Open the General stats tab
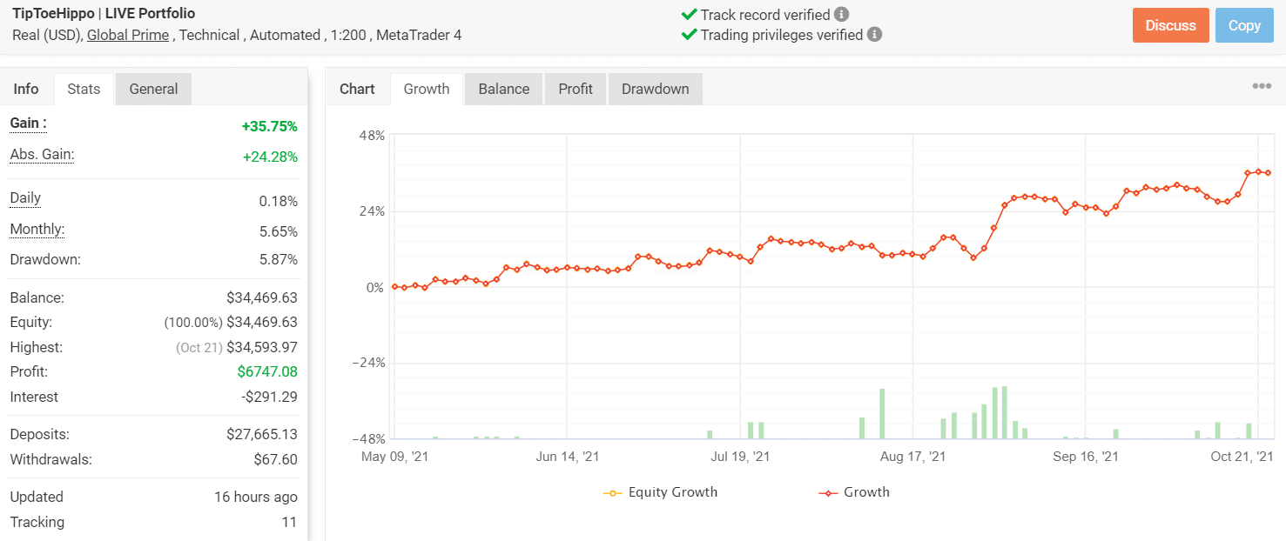Screen dimensions: 1286x541 (x=153, y=89)
